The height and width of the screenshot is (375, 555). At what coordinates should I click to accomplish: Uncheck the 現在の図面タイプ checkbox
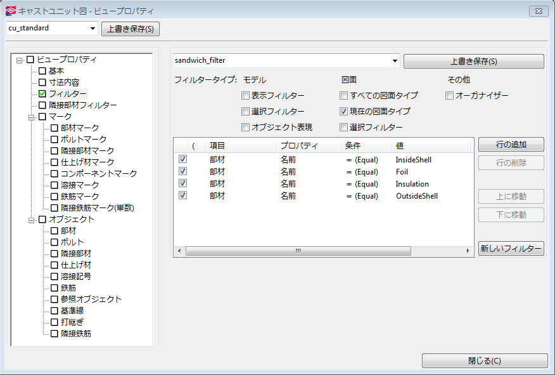pyautogui.click(x=344, y=112)
